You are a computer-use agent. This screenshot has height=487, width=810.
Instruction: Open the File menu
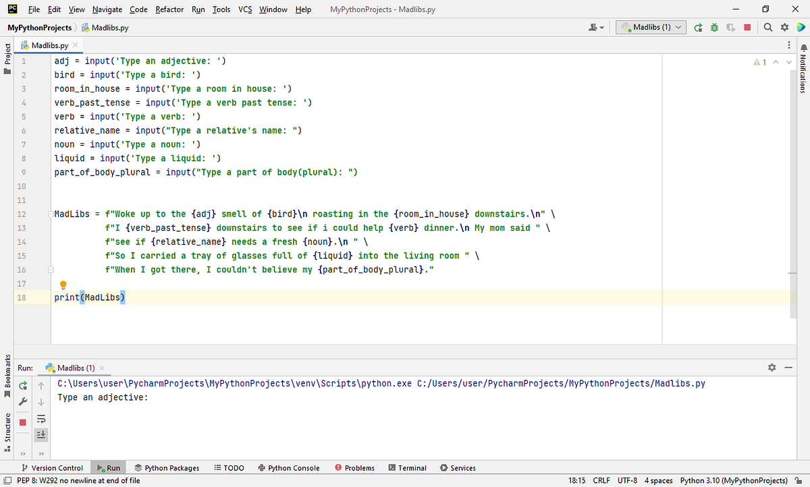(35, 9)
